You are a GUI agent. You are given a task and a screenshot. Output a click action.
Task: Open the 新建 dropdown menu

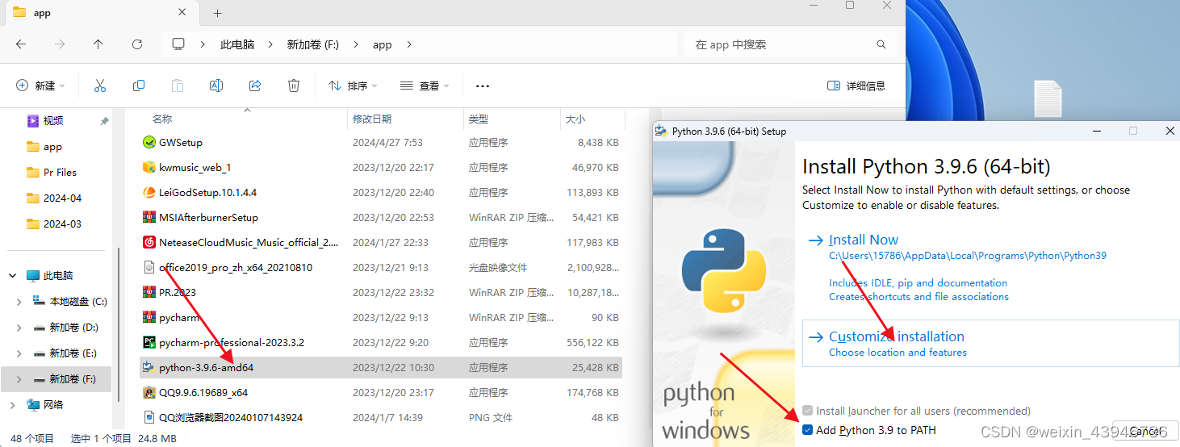(40, 86)
